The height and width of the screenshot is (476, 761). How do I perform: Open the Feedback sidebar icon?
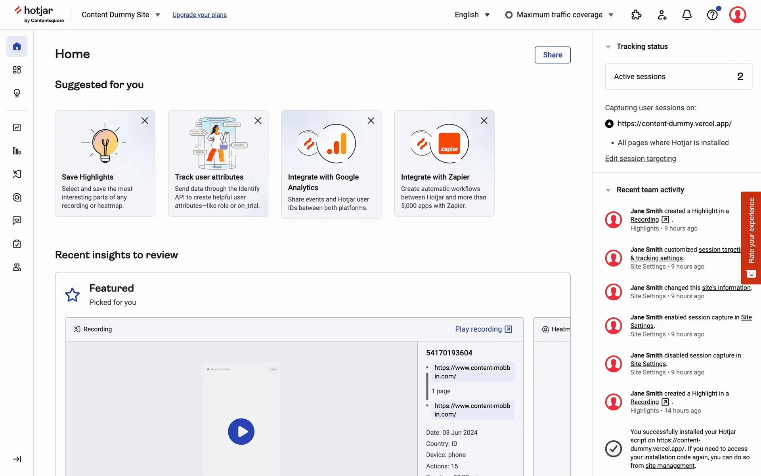pyautogui.click(x=17, y=221)
